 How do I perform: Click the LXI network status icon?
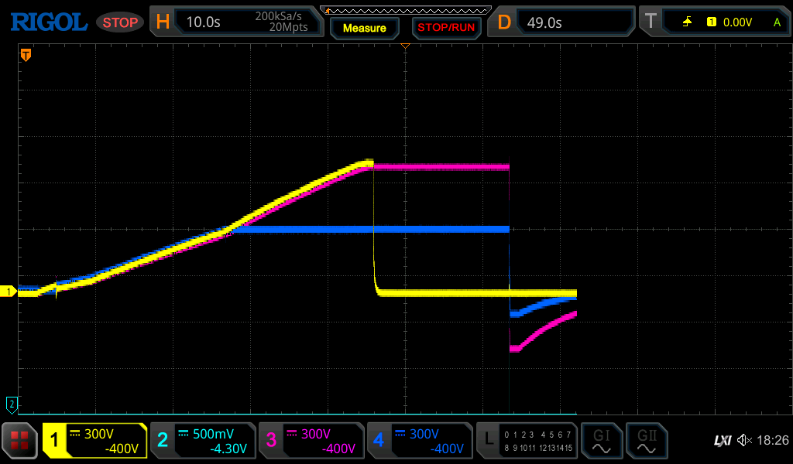pyautogui.click(x=722, y=441)
